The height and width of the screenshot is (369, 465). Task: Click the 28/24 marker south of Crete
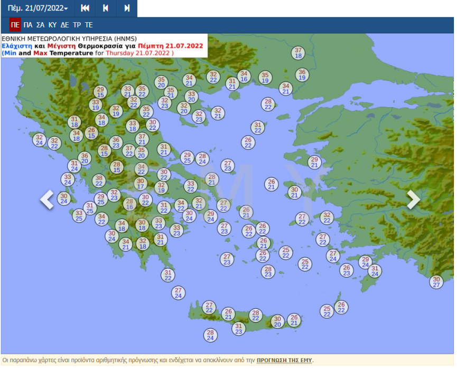pos(210,335)
